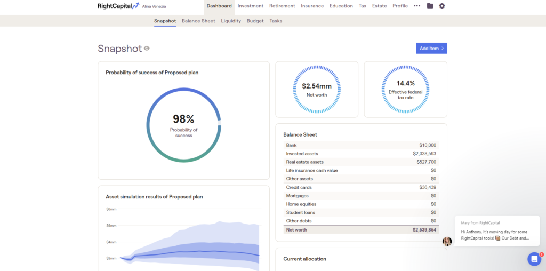Open the settings gear icon

[x=442, y=6]
